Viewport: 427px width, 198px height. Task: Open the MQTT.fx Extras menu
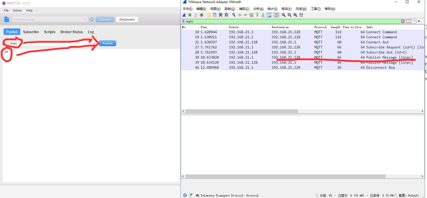[18, 10]
